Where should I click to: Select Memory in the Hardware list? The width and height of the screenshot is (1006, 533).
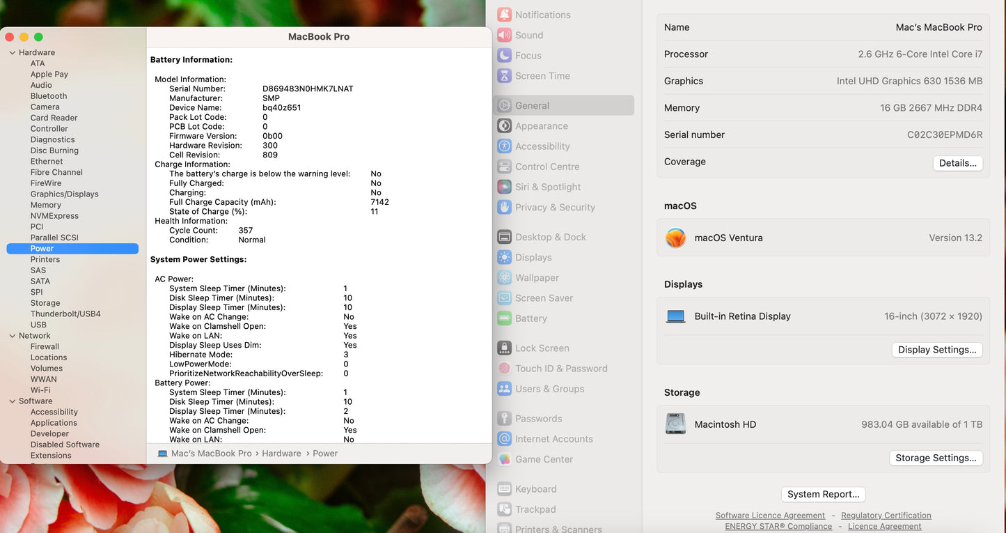[46, 205]
